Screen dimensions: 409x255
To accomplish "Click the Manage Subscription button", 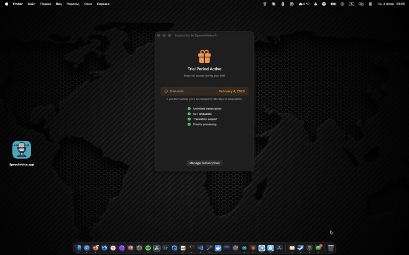I will 204,163.
